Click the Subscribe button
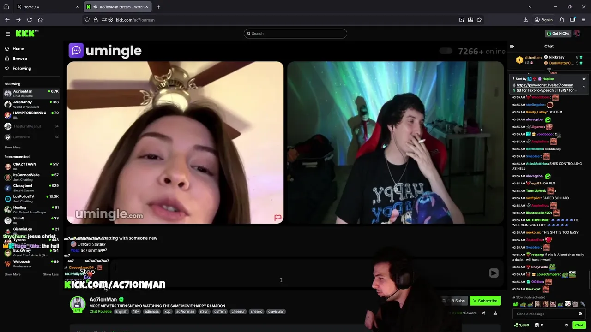The image size is (591, 332). [x=485, y=301]
